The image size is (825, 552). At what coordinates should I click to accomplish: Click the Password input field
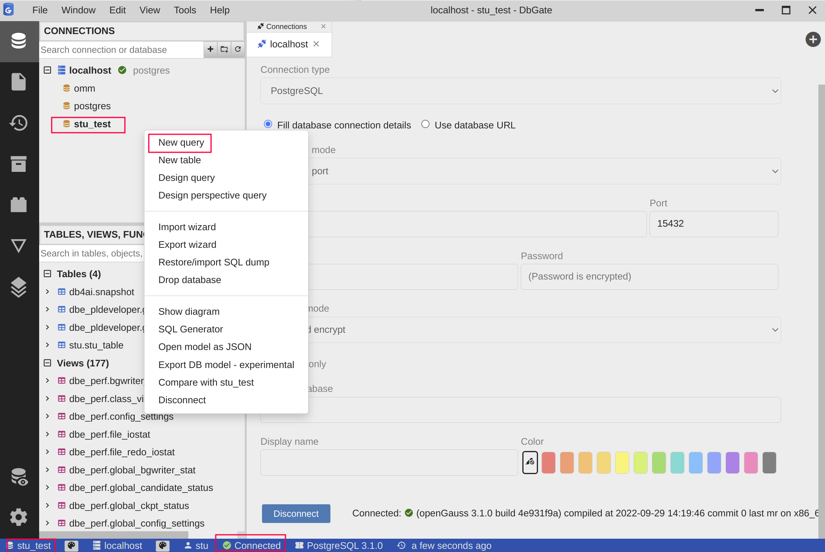(650, 277)
